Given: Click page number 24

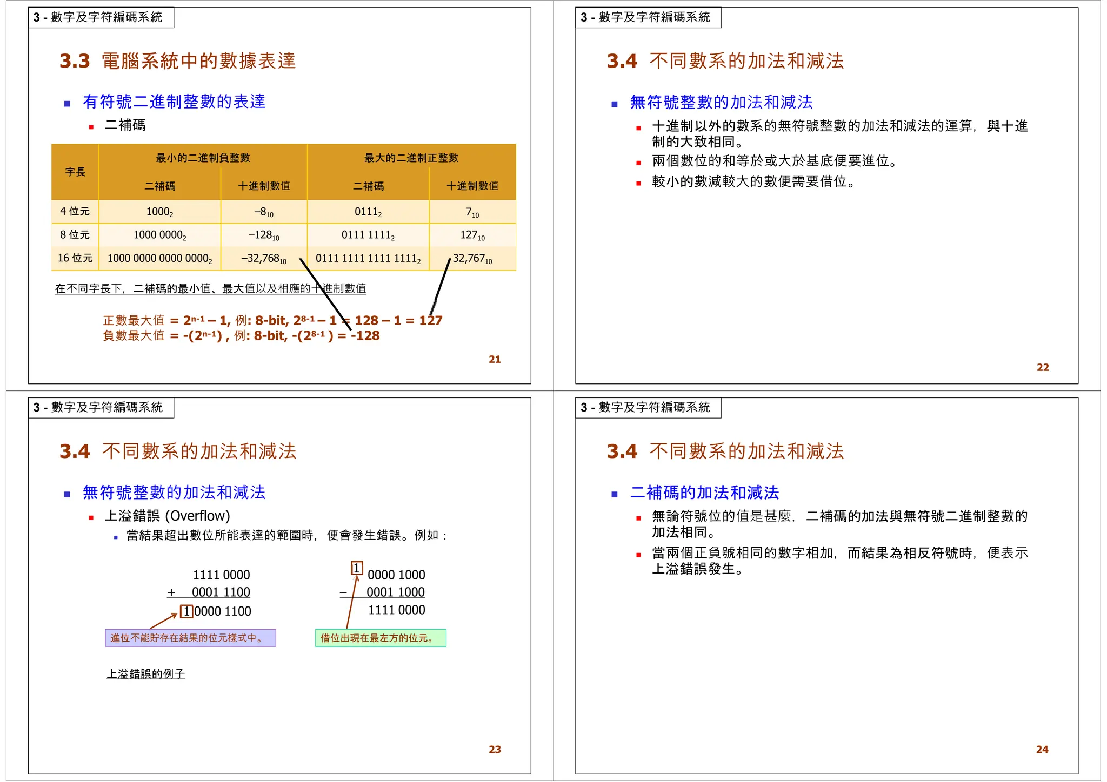Looking at the screenshot, I should click(x=1042, y=750).
